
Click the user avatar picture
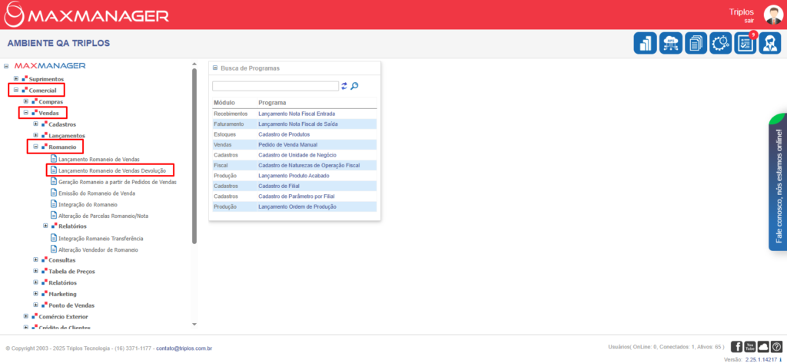point(772,15)
